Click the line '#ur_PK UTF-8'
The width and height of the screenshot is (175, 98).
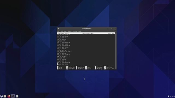[61, 61]
